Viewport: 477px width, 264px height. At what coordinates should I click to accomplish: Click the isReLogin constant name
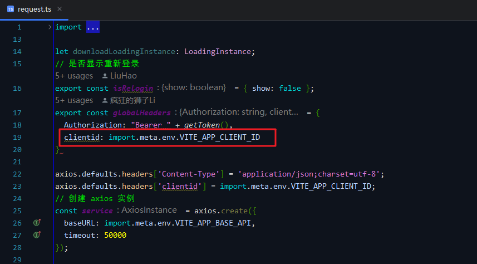coord(133,89)
